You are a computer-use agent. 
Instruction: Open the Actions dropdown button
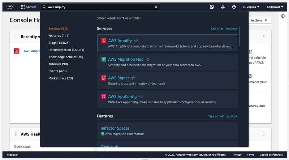[260, 21]
